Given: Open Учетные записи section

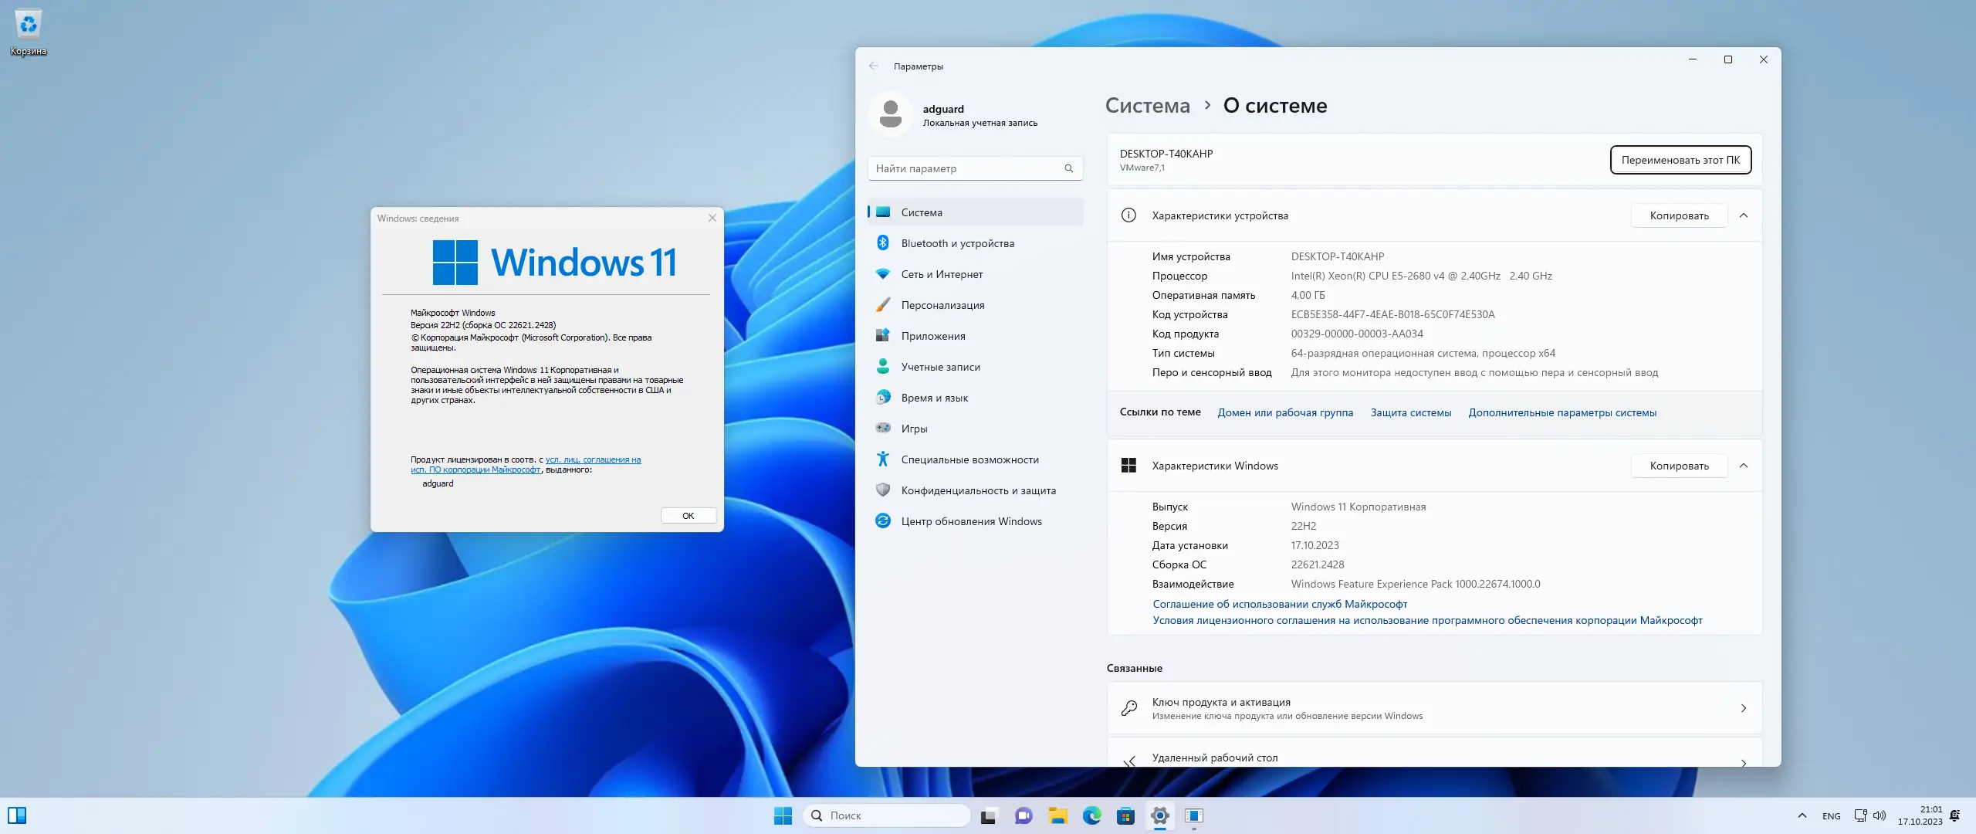Looking at the screenshot, I should tap(940, 367).
